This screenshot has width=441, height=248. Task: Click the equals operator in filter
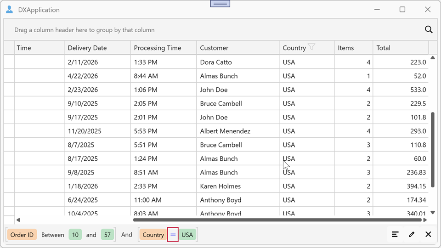(x=173, y=235)
